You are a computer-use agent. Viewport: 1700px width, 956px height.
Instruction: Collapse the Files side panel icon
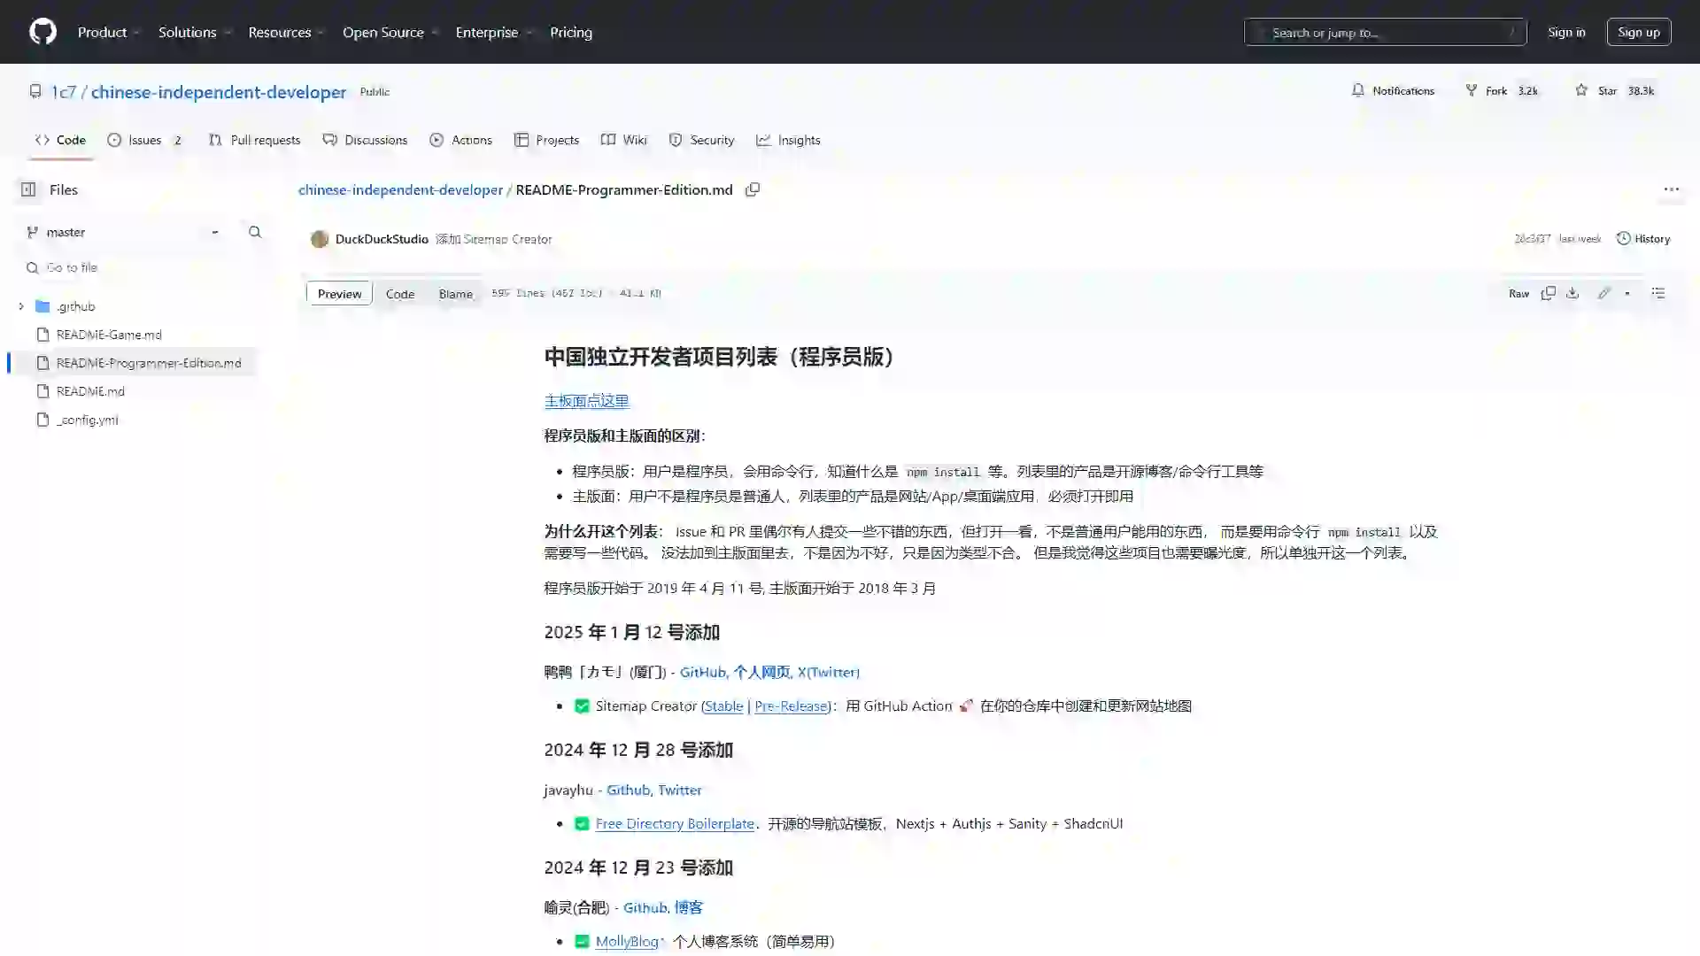28,189
